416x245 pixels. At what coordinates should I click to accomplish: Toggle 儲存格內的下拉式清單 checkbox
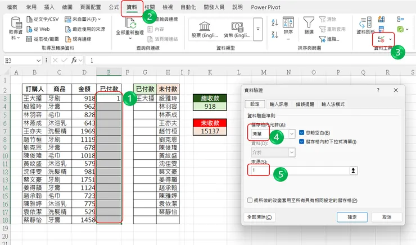coord(301,141)
